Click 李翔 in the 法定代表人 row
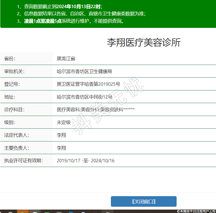Image resolution: width=216 pixels, height=213 pixels. point(61,135)
